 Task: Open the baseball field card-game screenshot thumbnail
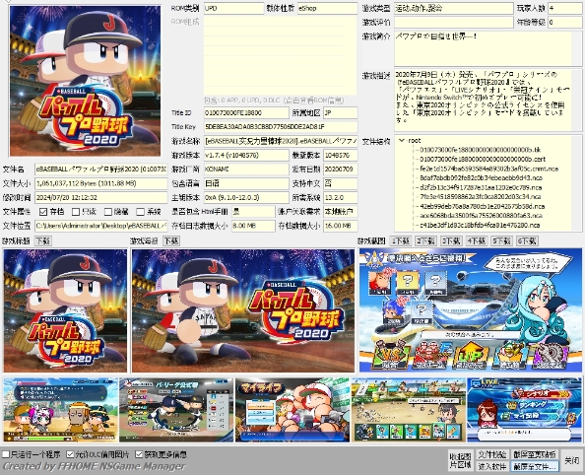click(409, 410)
